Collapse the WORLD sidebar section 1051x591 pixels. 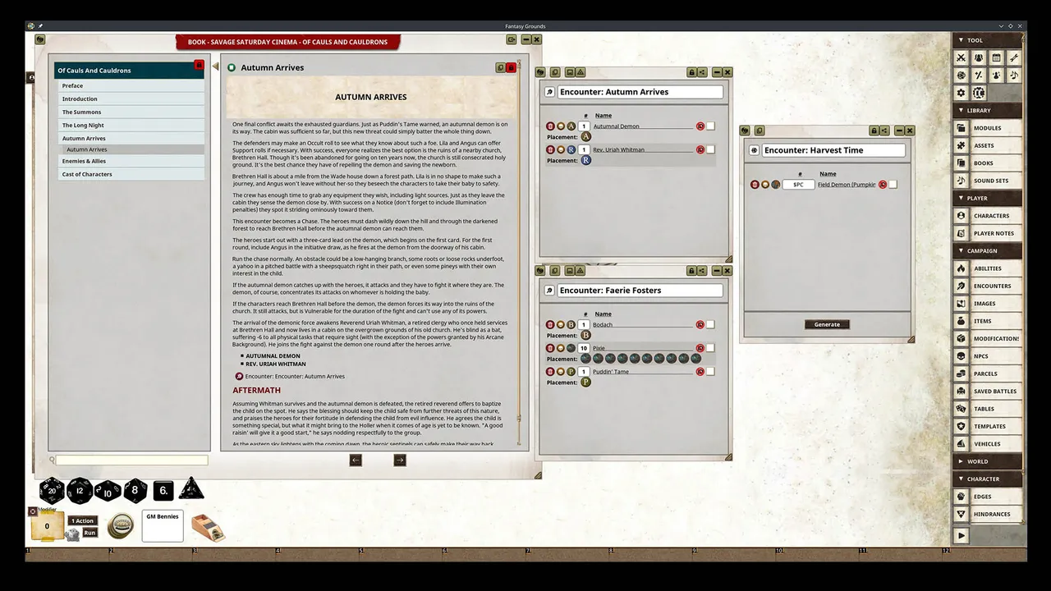[987, 461]
